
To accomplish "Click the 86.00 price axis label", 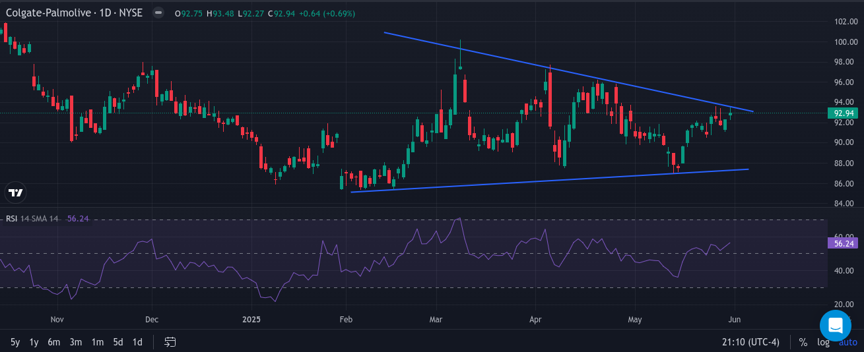I will [x=845, y=183].
